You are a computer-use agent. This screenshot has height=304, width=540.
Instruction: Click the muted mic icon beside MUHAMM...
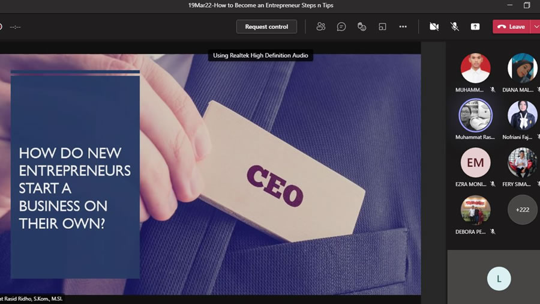(x=493, y=90)
